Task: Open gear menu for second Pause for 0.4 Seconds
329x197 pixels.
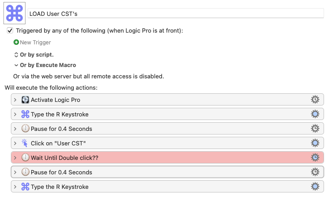Action: tap(315, 172)
